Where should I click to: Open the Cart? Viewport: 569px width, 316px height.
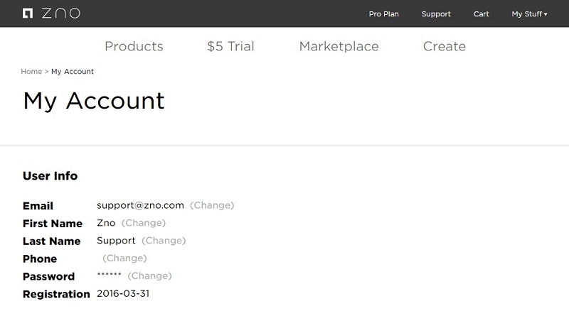click(x=481, y=13)
